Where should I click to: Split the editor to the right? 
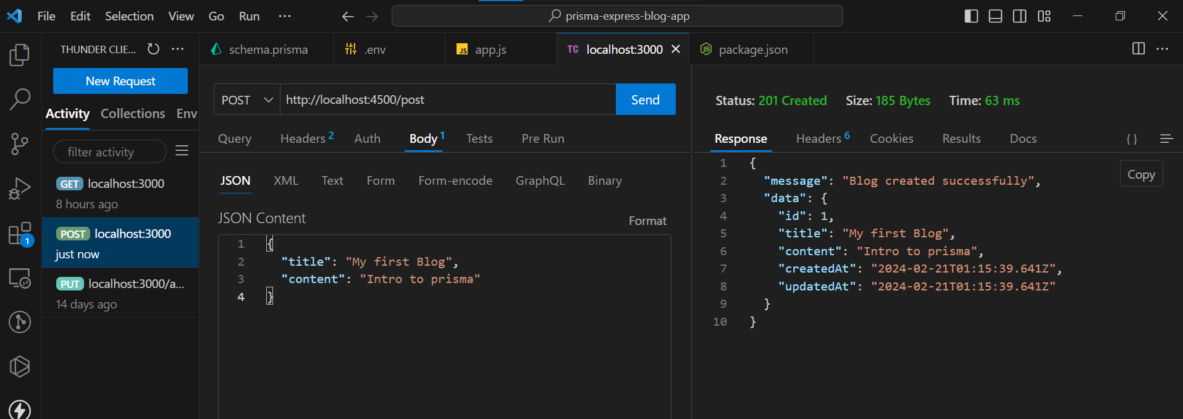[x=1139, y=49]
